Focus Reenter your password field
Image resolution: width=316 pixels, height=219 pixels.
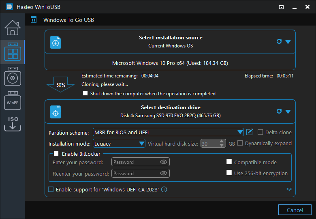[141, 173]
